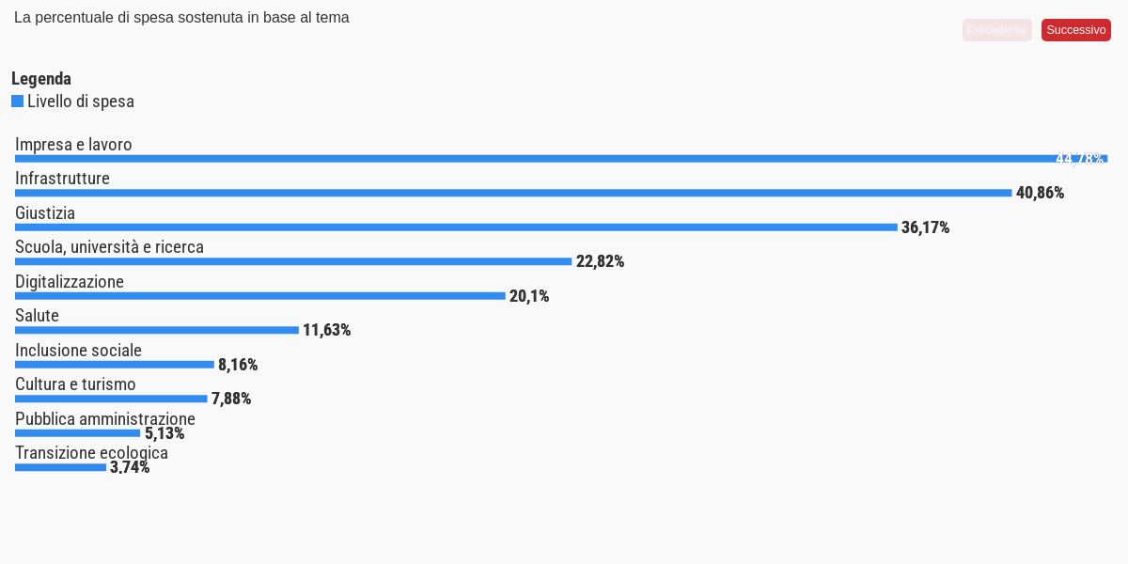This screenshot has width=1128, height=564.
Task: Select the Infrastrutture bar
Action: point(513,193)
